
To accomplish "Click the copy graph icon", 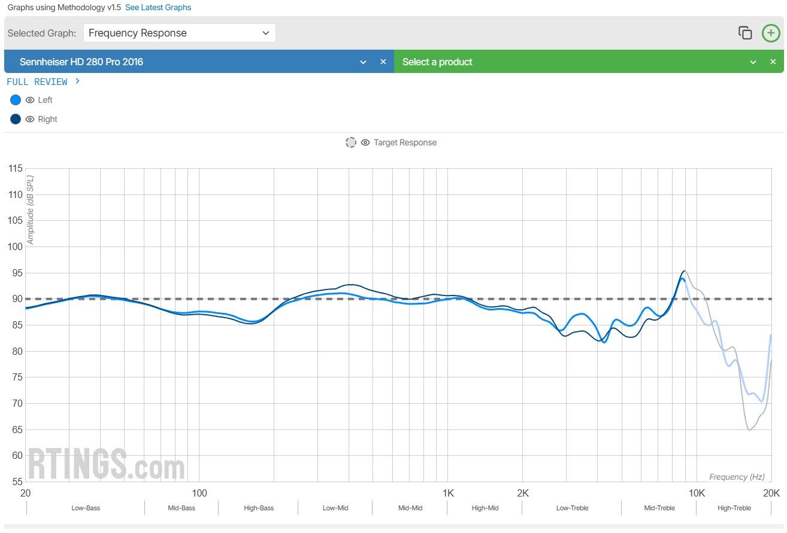I will (x=745, y=33).
